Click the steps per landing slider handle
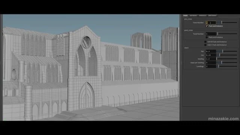This screenshot has width=240, height=135. pos(222,63)
